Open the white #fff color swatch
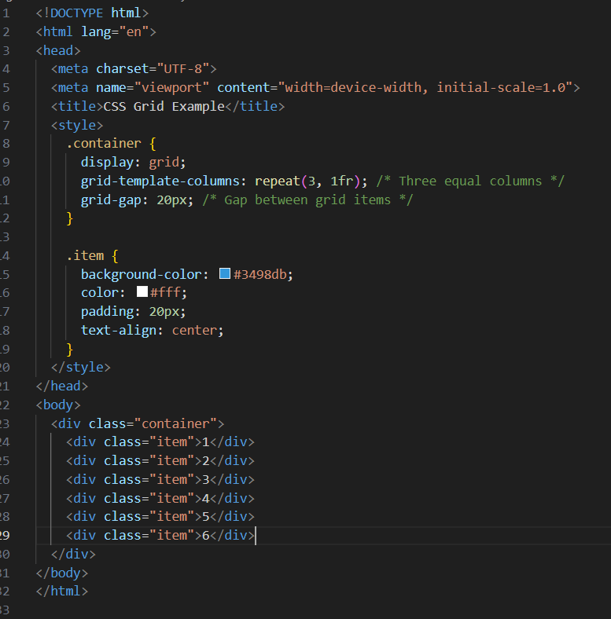 (x=142, y=291)
